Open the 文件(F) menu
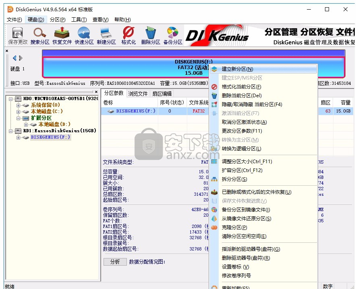 [14, 19]
